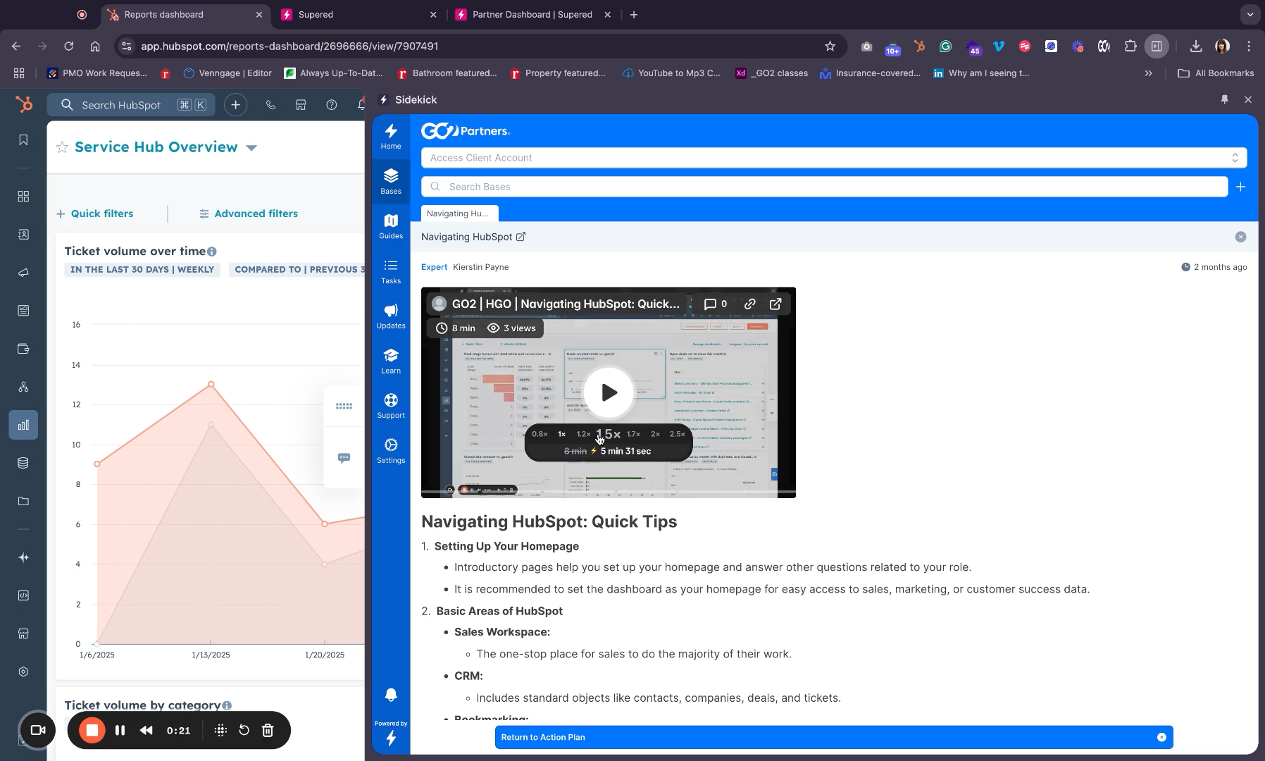The image size is (1265, 761).
Task: Bookmark this page with star
Action: pos(830,47)
